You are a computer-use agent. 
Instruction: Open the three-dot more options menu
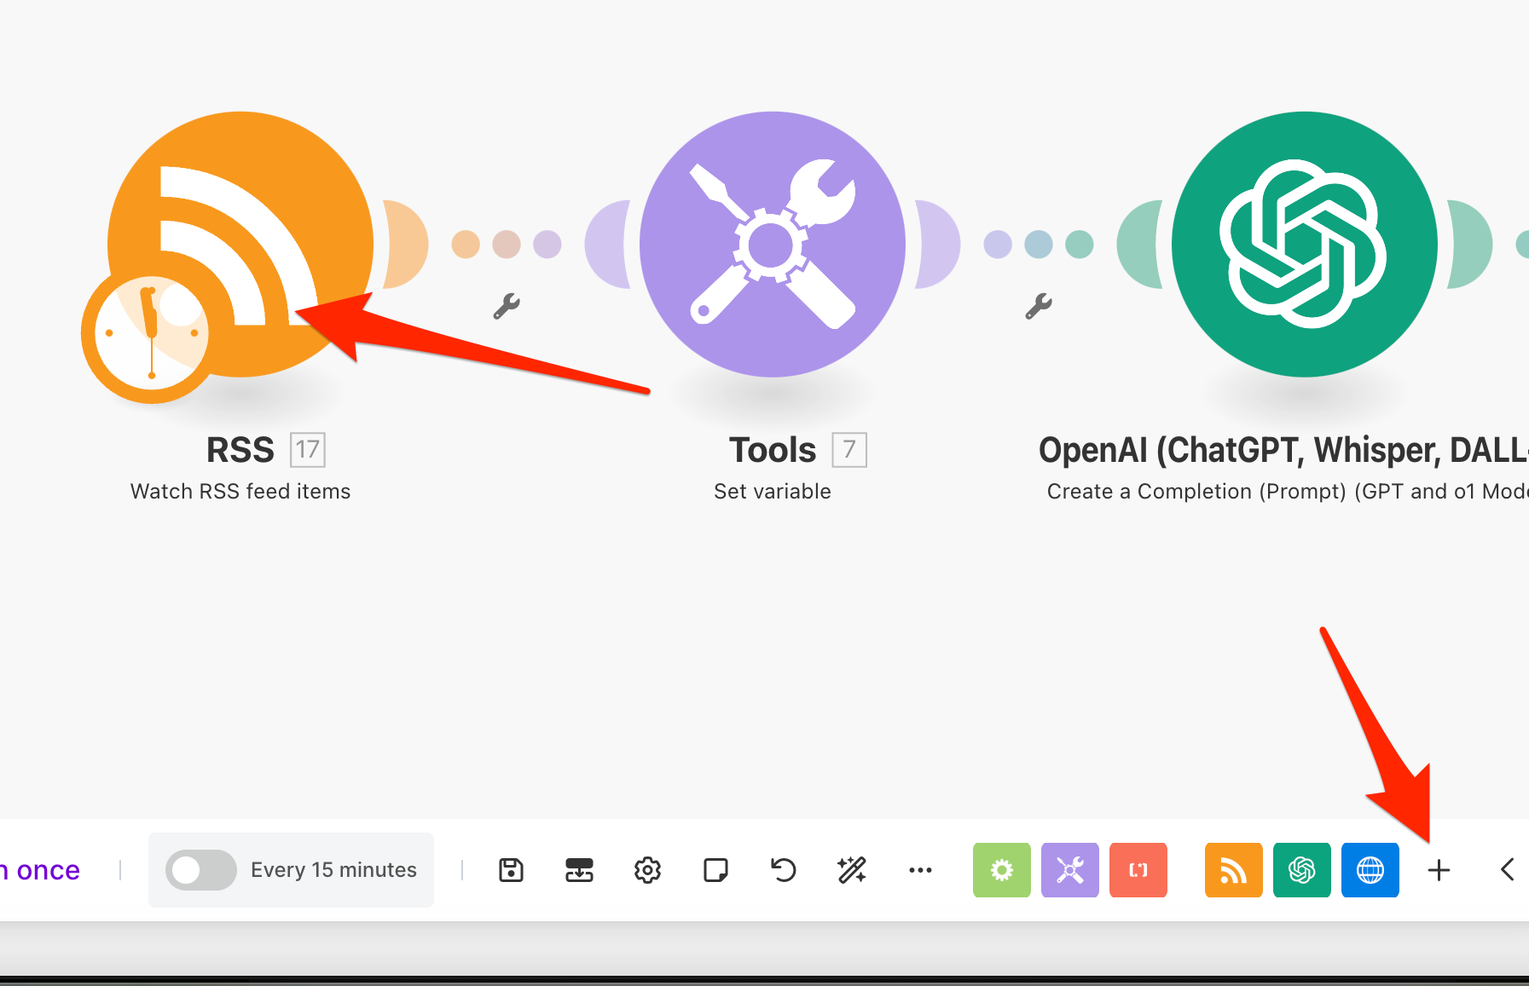tap(920, 870)
